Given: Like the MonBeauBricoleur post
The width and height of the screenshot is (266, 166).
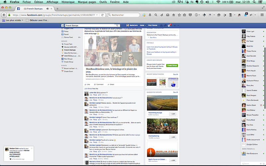Looking at the screenshot, I should [x=87, y=84].
